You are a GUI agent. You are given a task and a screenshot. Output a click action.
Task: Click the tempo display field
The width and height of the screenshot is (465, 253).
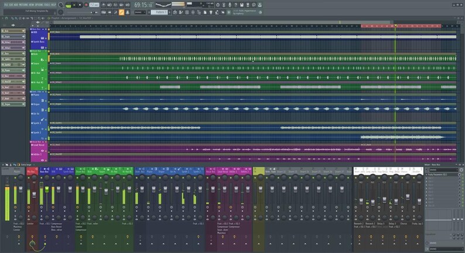pos(94,5)
